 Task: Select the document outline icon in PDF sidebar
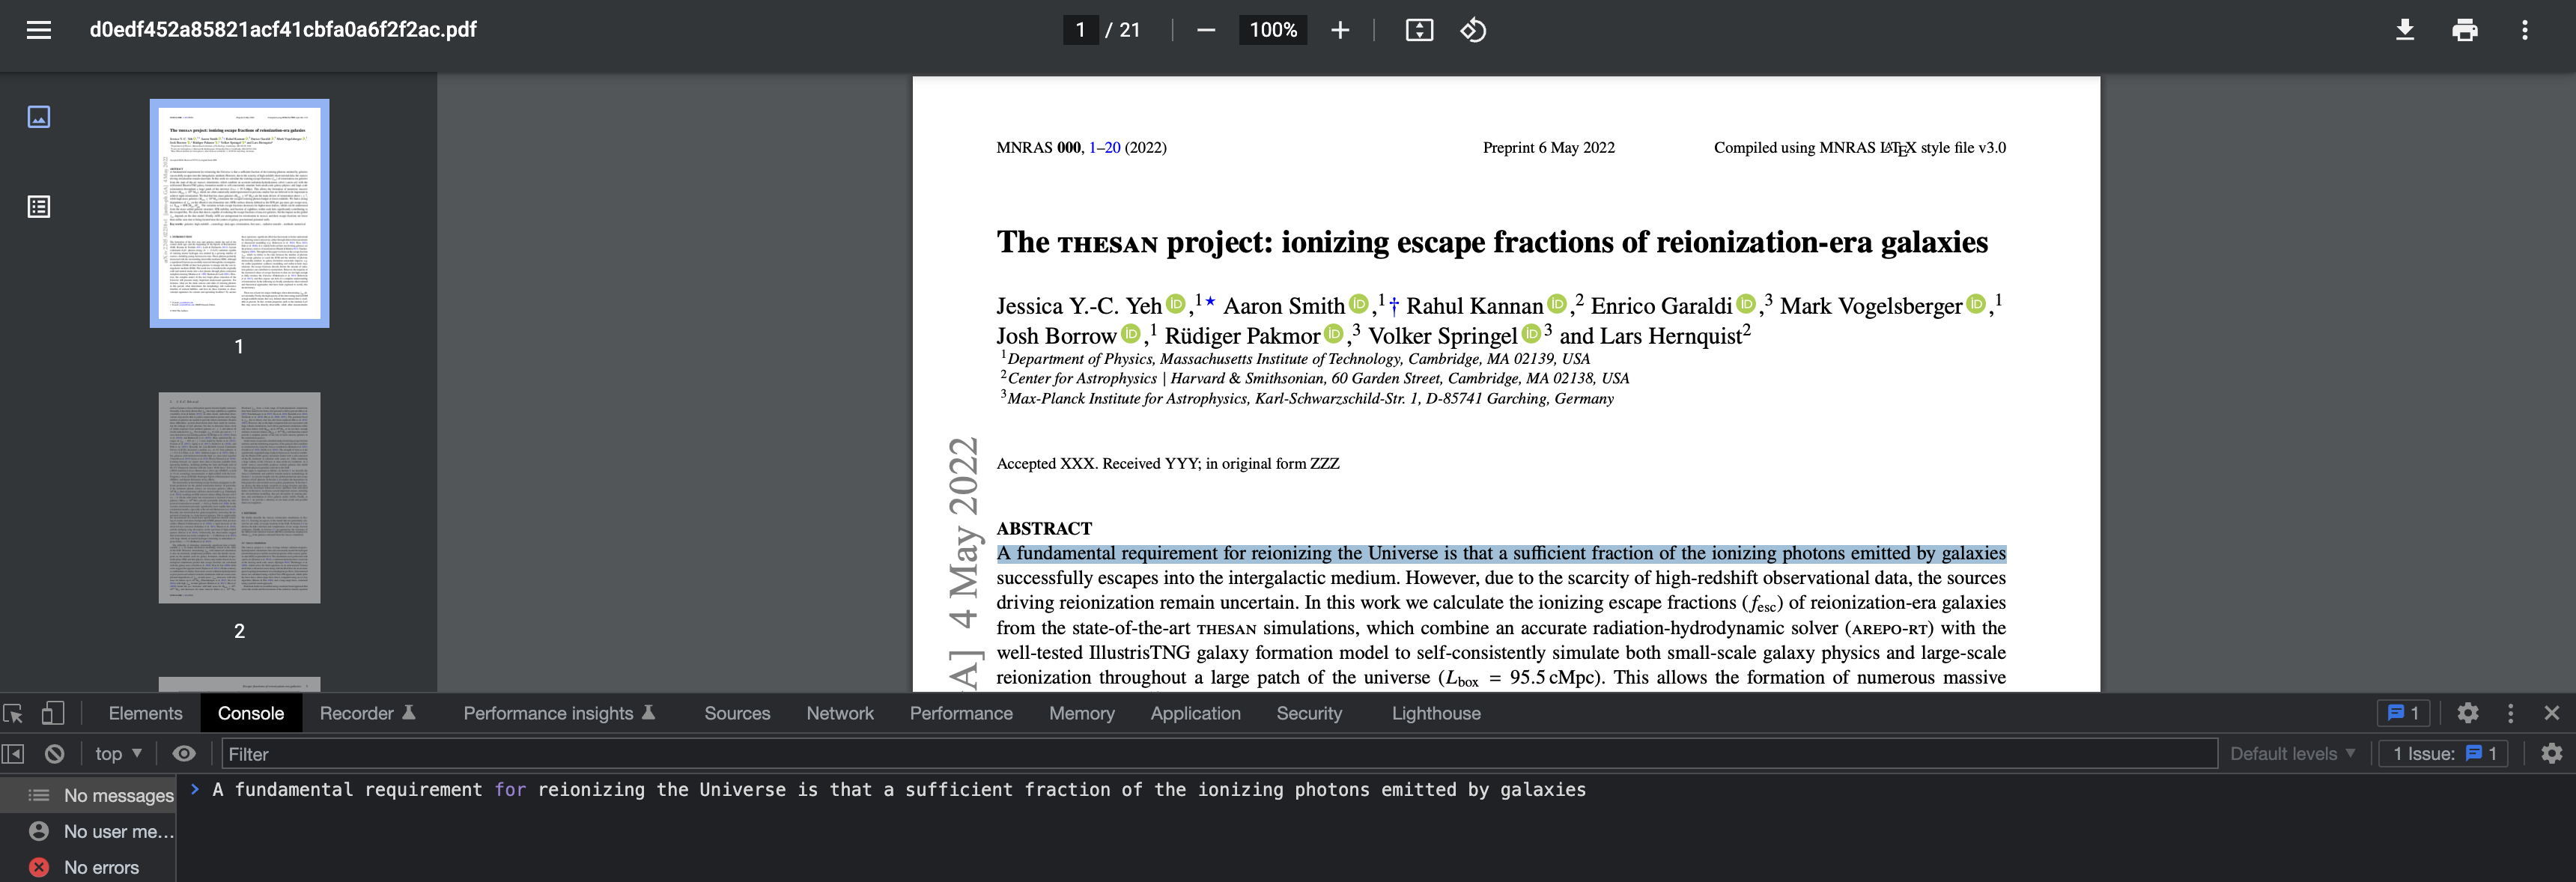38,207
